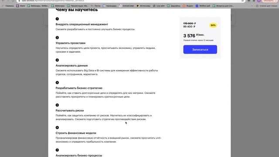Open the Skillbox раб bookmark
This screenshot has height=157, width=279.
tap(203, 6)
